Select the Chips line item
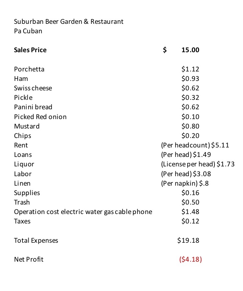The width and height of the screenshot is (243, 291). tap(22, 136)
